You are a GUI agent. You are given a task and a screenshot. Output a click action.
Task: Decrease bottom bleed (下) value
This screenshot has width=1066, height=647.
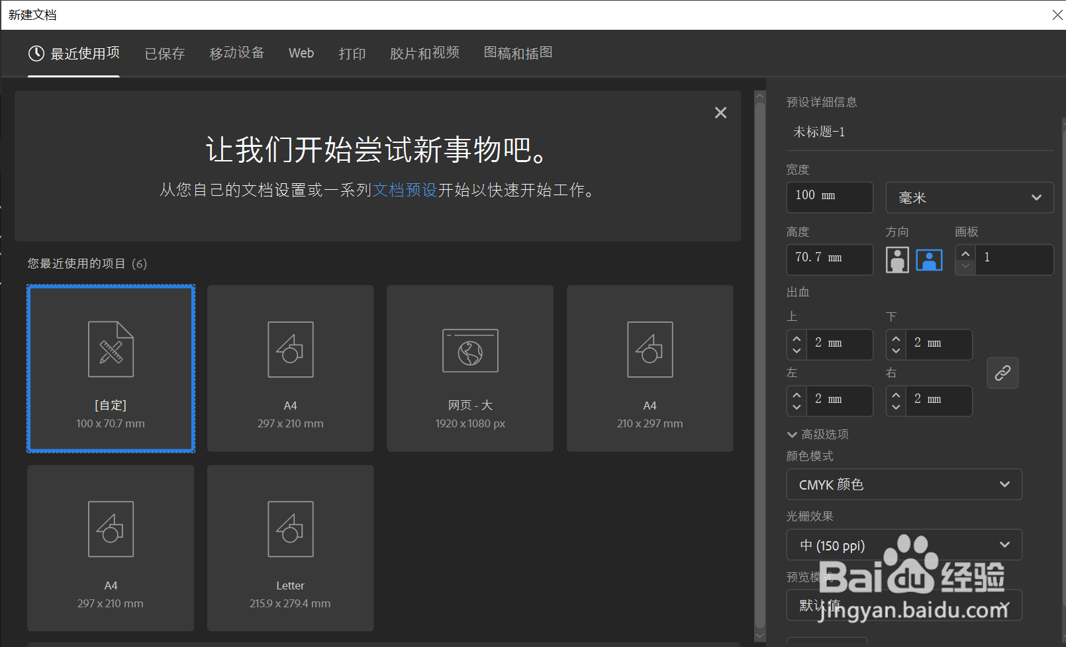[x=896, y=351]
